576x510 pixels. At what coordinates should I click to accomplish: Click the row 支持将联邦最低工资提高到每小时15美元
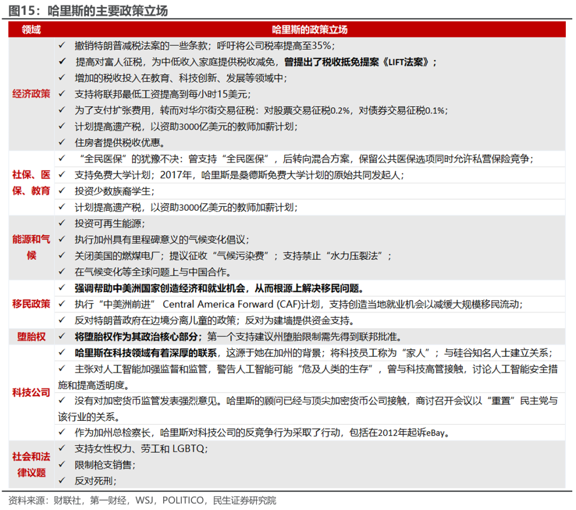310,94
